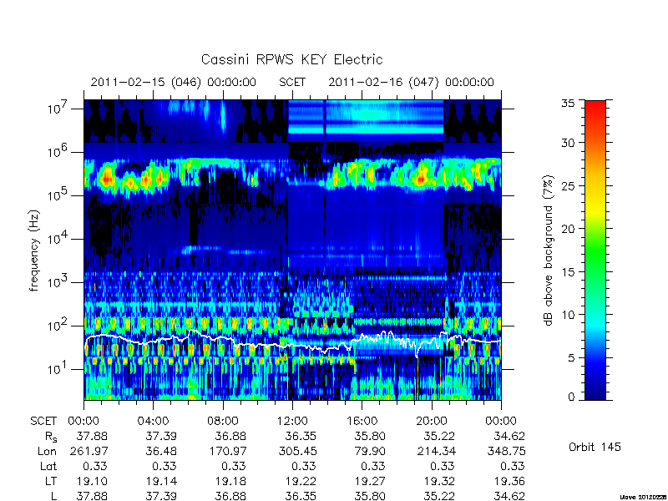Viewport: 668px width, 501px height.
Task: Click the SCET label between the top dates
Action: [292, 82]
